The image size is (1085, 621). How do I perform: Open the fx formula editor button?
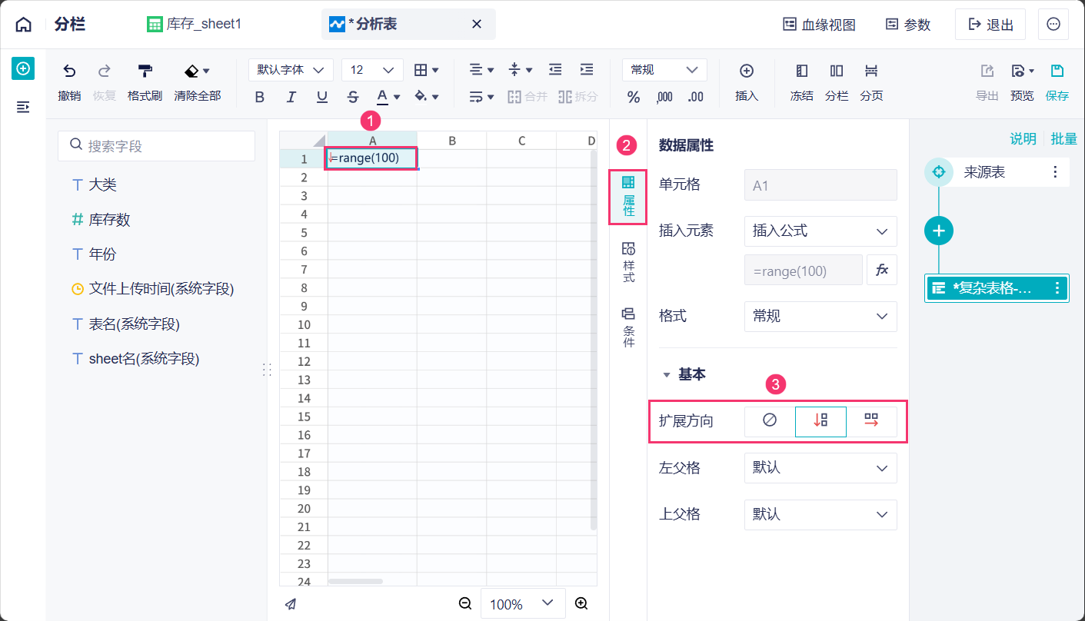click(882, 270)
